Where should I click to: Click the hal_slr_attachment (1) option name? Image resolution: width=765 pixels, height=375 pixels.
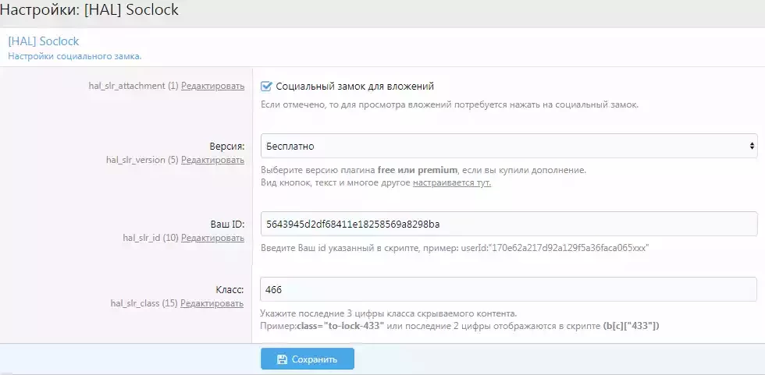pyautogui.click(x=133, y=86)
